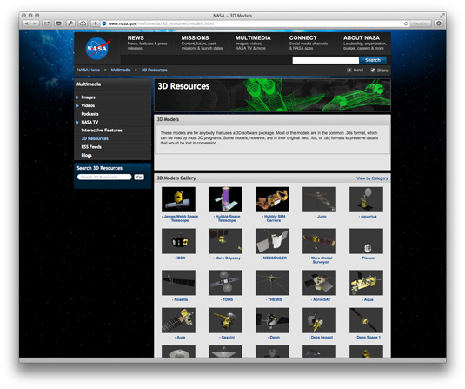This screenshot has height=389, width=465.
Task: Open Interactive Features in sidebar
Action: click(102, 131)
